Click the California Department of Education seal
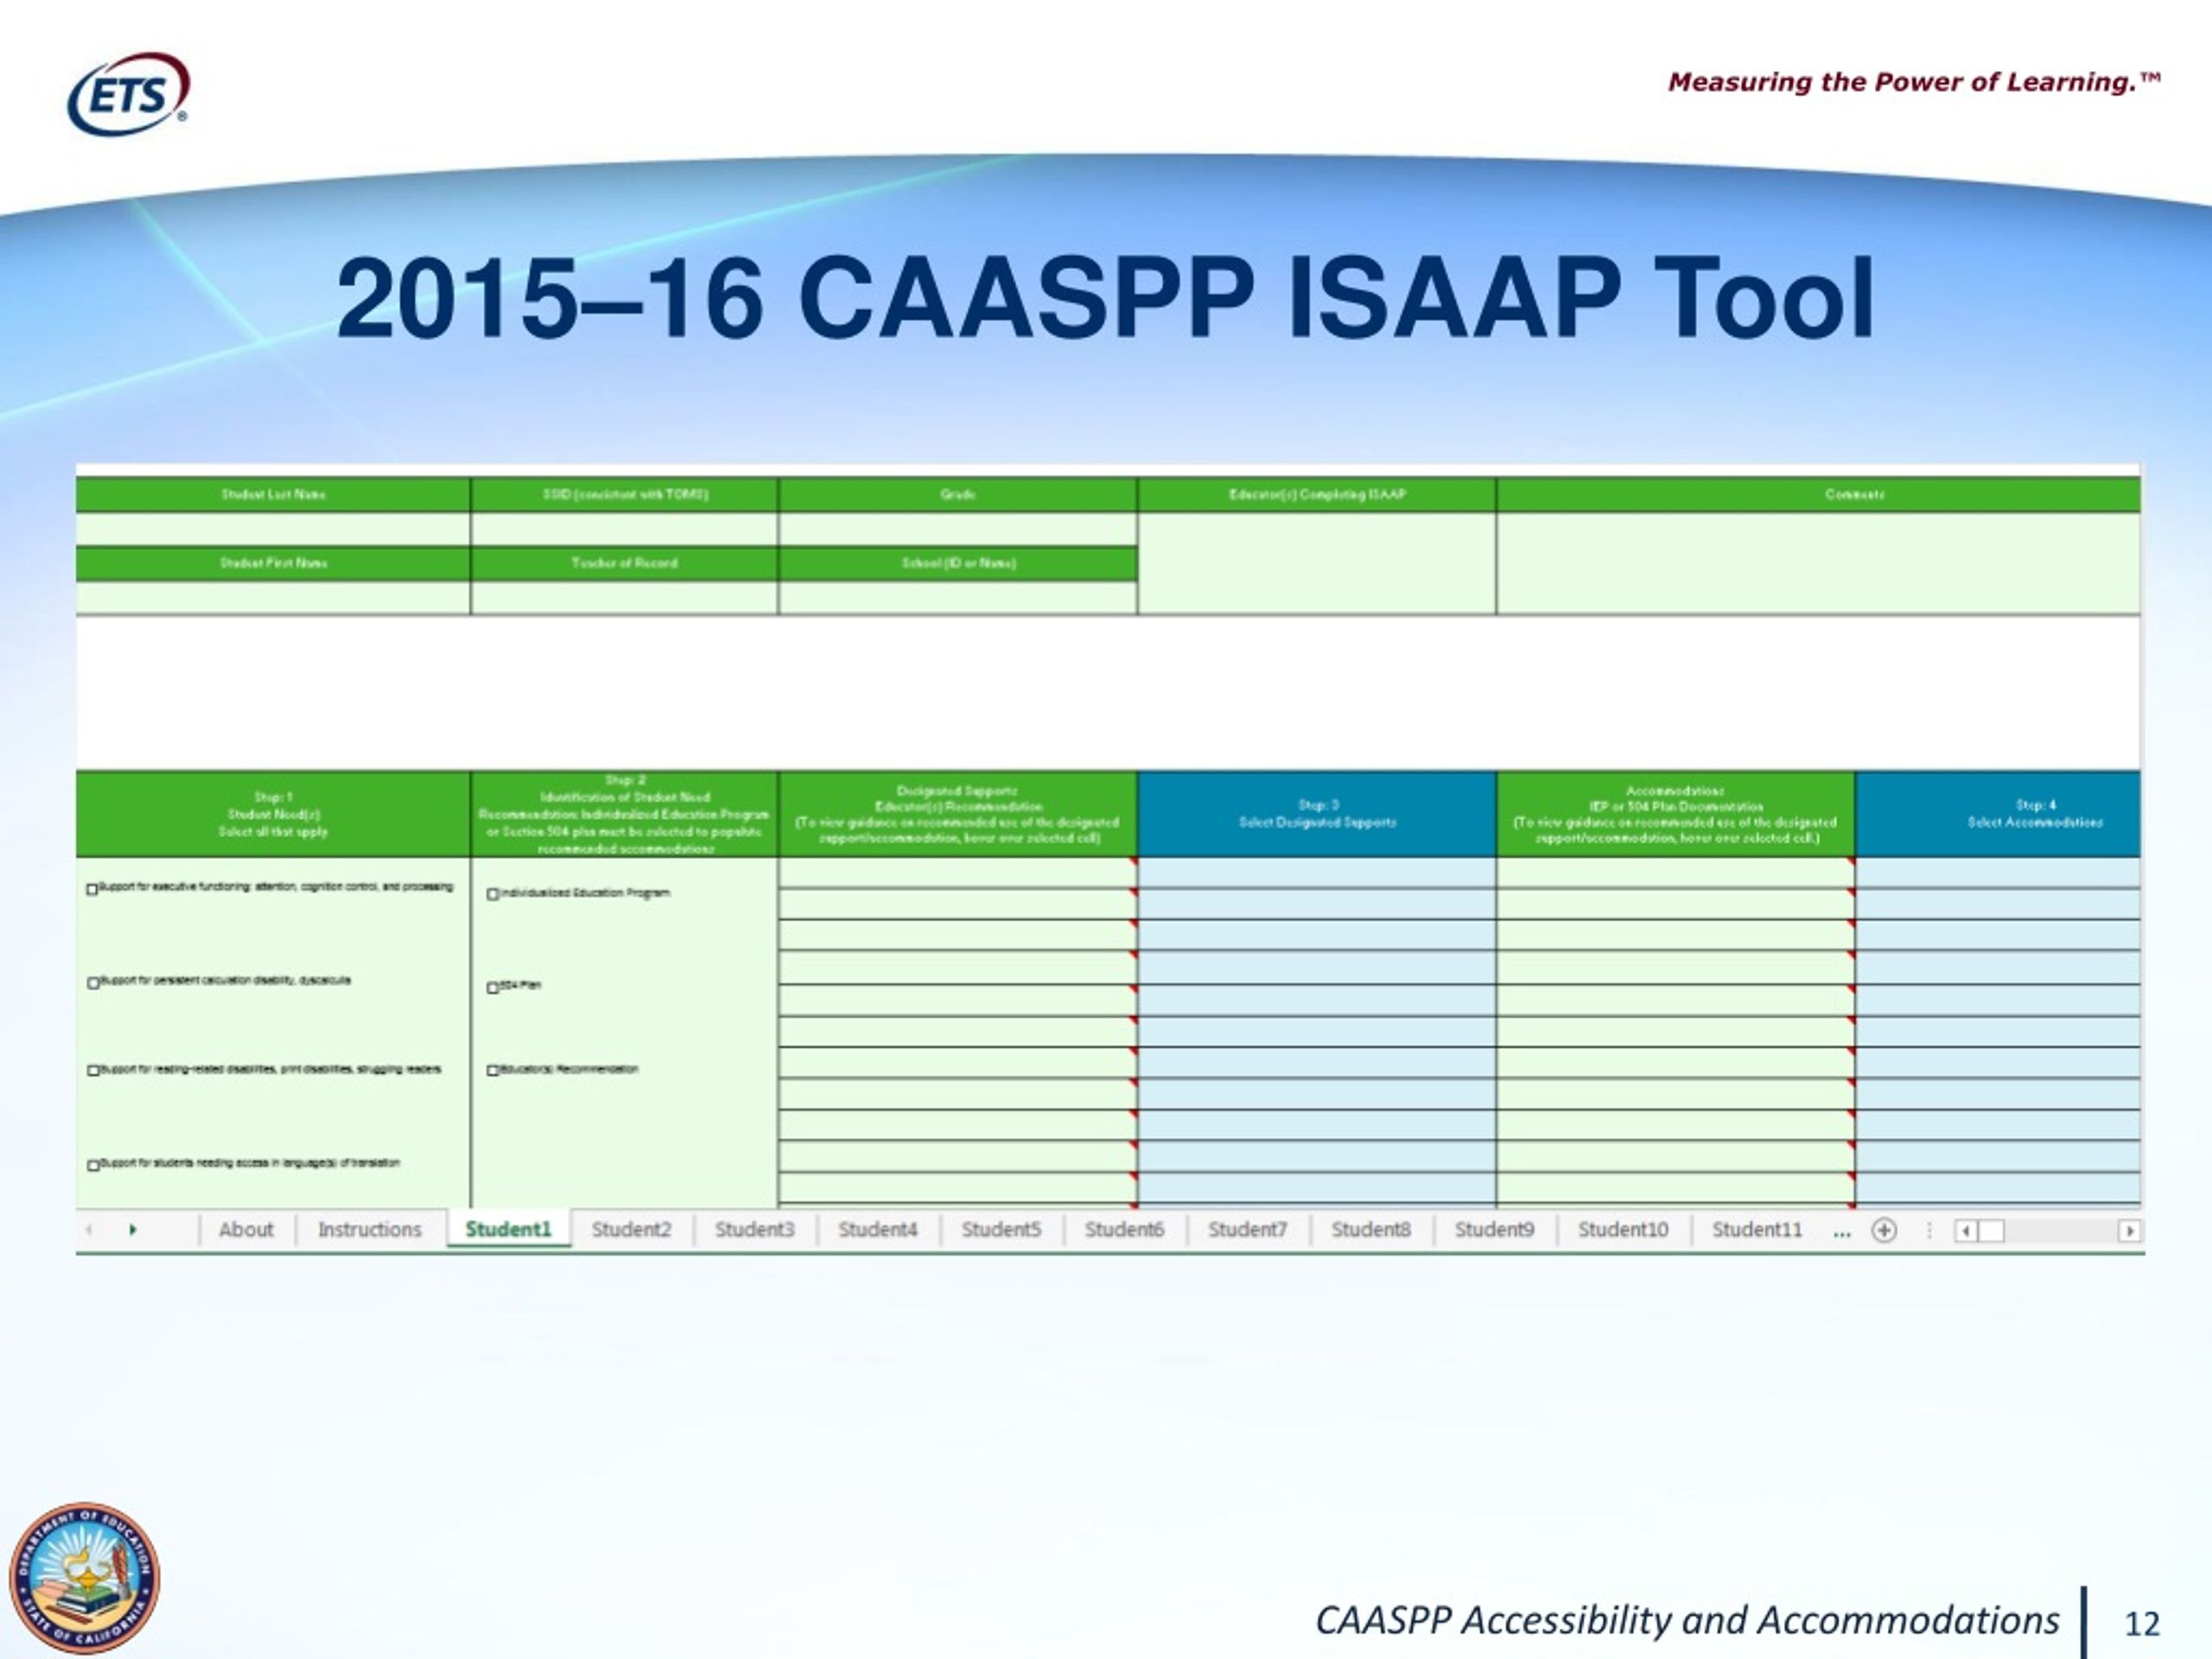Image resolution: width=2212 pixels, height=1659 pixels. tap(84, 1577)
